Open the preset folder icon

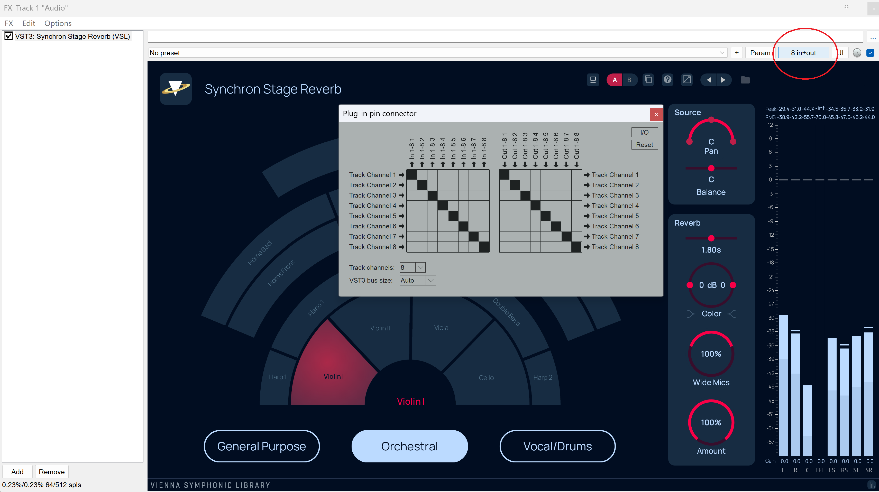(745, 80)
